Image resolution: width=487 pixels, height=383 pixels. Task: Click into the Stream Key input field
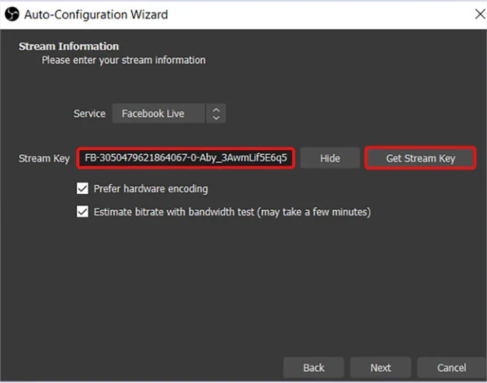(x=186, y=158)
